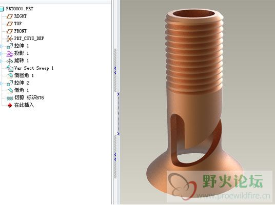Select the 倒角 1 label
Image resolution: width=275 pixels, height=205 pixels.
point(22,90)
